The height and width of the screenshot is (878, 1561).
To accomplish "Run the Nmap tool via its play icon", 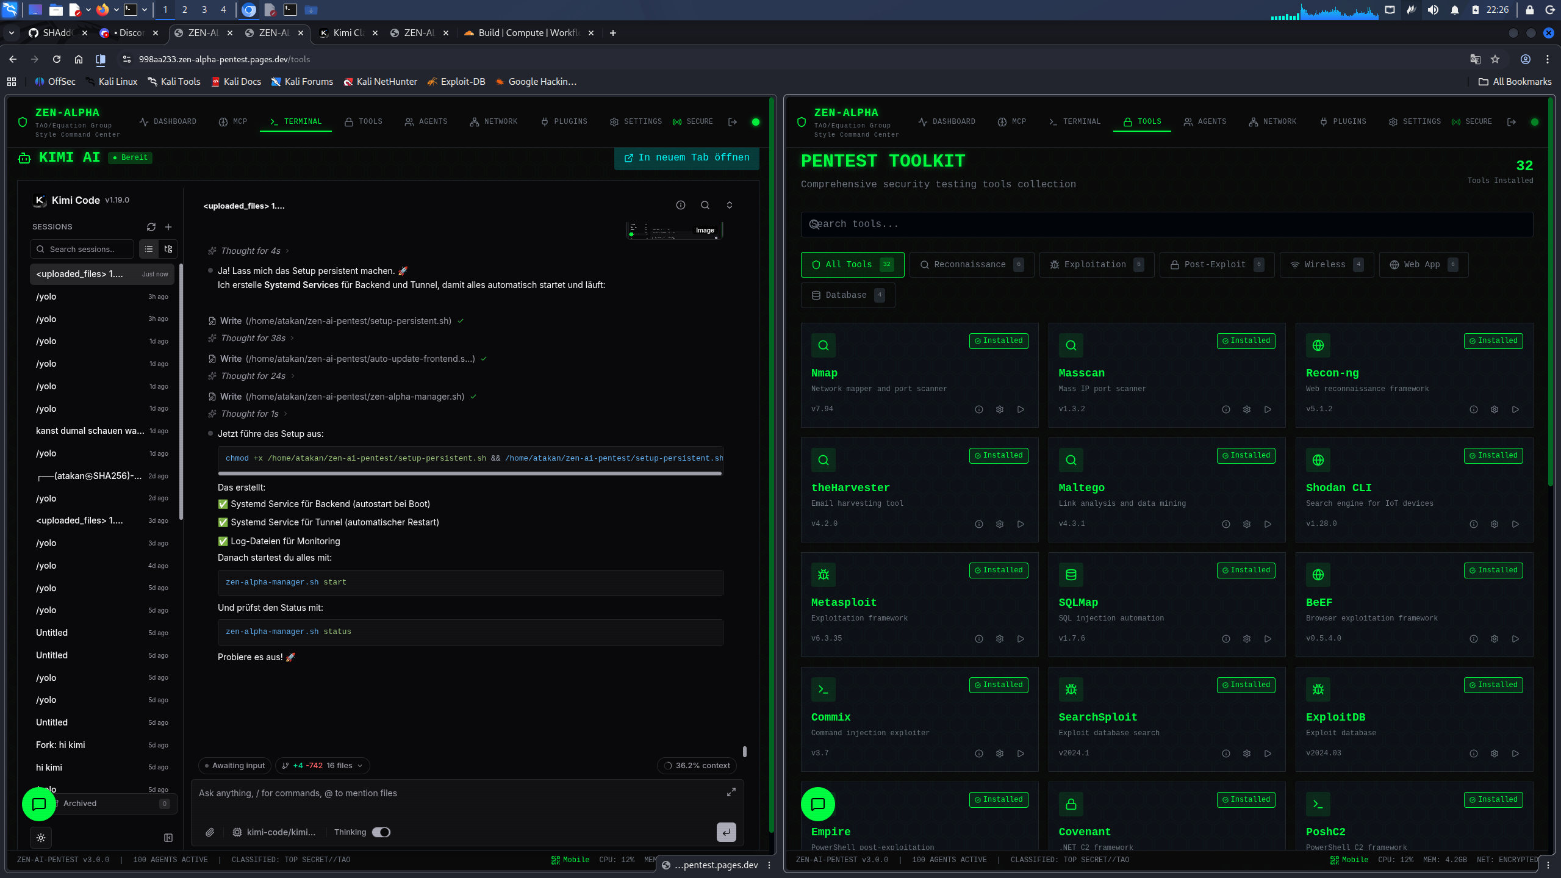I will tap(1021, 409).
